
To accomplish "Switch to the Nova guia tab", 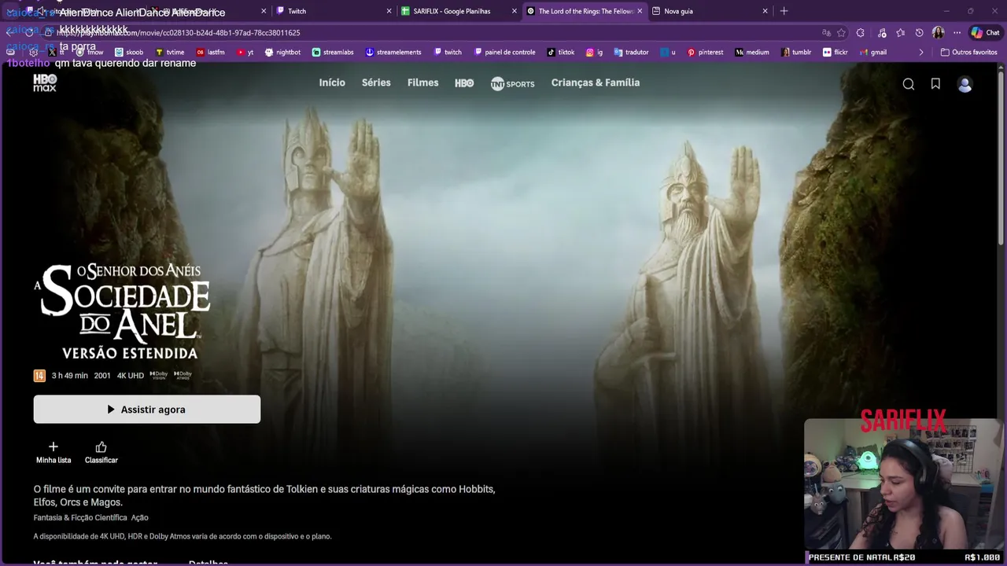I will pyautogui.click(x=708, y=11).
